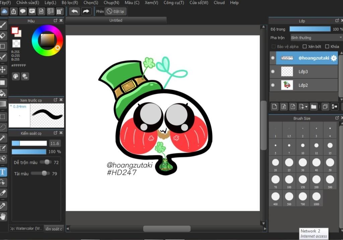343x240 pixels.
Task: Click the canvas horizontal scrollbar thumb
Action: [167, 229]
